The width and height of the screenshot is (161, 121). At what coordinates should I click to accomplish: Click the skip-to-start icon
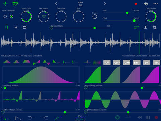pos(16,27)
